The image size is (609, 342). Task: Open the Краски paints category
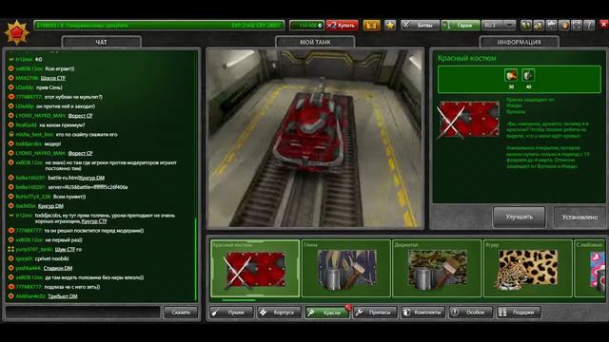(x=327, y=313)
